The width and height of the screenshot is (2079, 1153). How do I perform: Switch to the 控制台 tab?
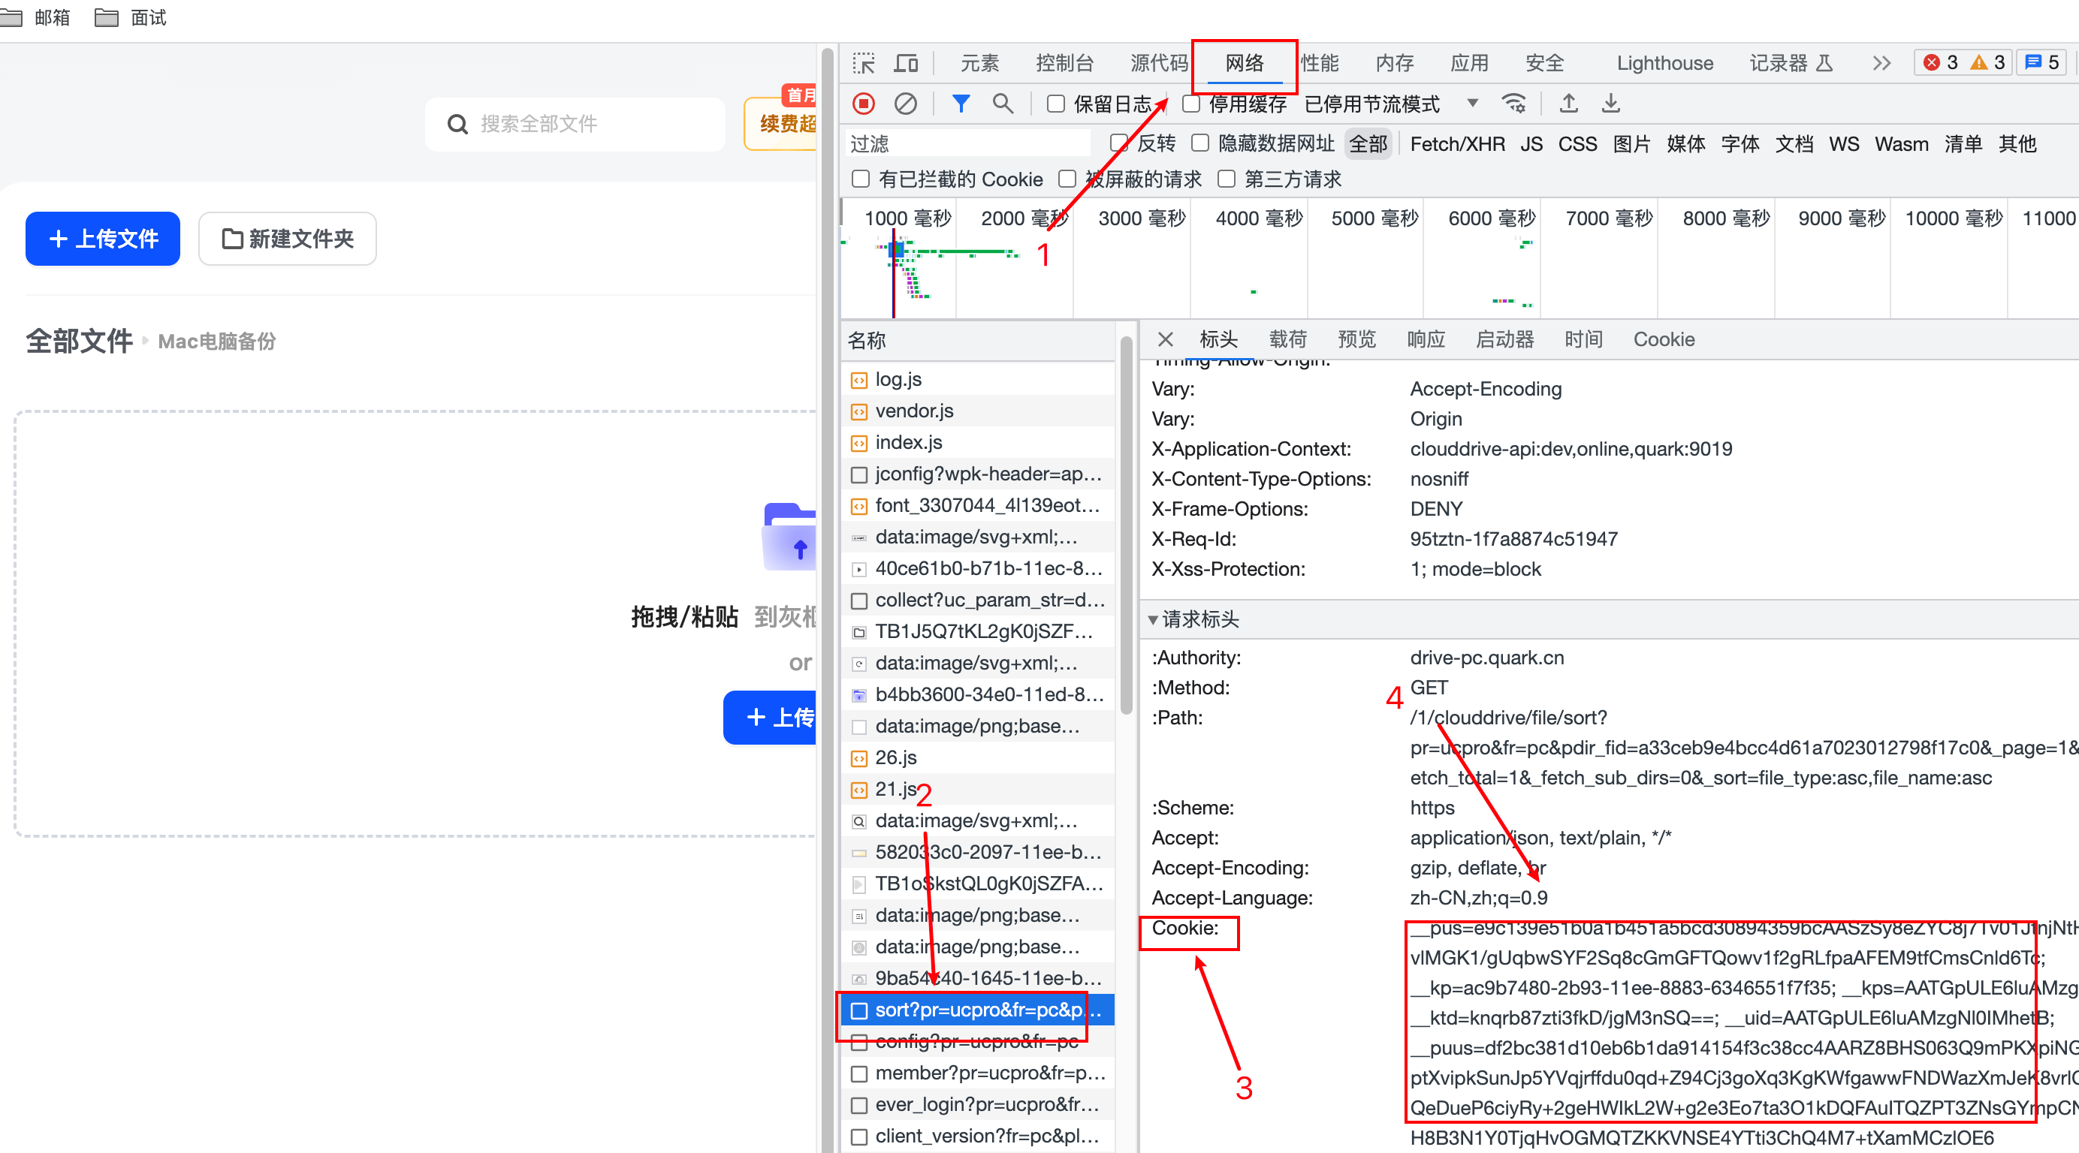pos(1064,63)
